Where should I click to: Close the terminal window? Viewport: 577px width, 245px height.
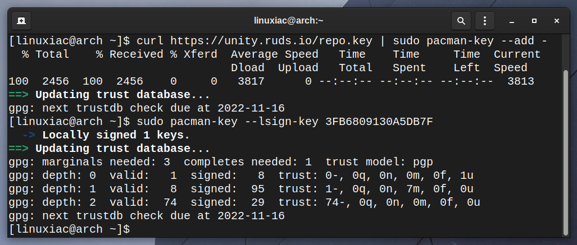click(x=556, y=21)
